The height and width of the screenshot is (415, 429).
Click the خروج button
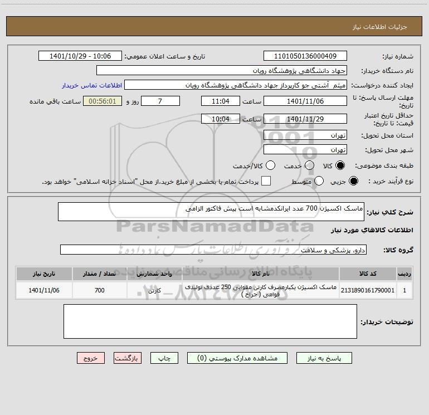[x=91, y=358]
